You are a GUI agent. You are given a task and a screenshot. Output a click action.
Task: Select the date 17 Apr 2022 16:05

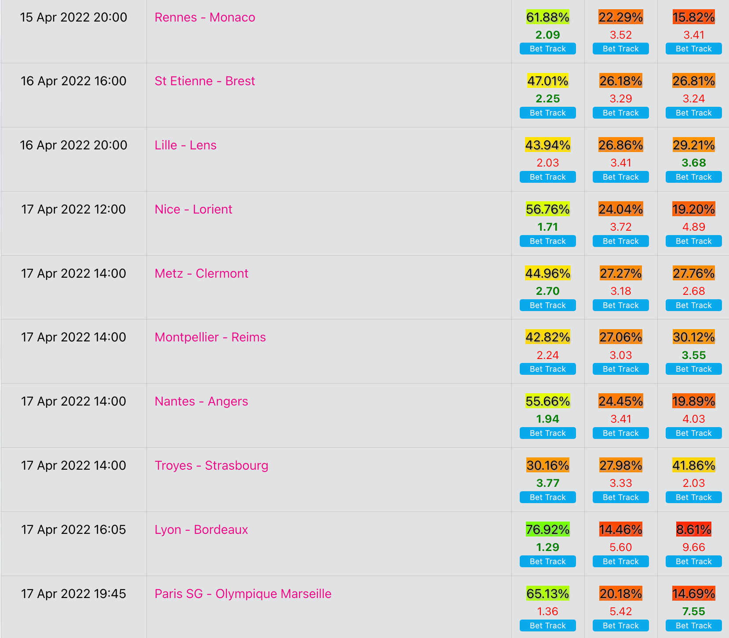coord(74,530)
